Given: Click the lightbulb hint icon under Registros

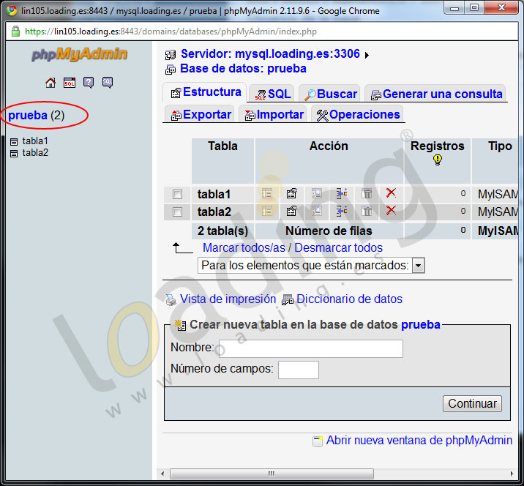Looking at the screenshot, I should [x=438, y=160].
